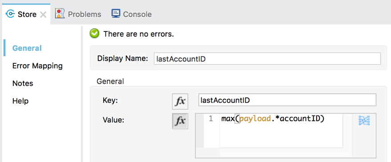Click the Console tab's monitor icon
The height and width of the screenshot is (162, 391).
click(x=116, y=14)
